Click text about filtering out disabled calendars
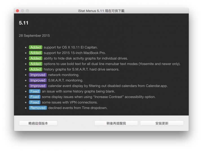The height and width of the screenshot is (151, 203). (x=108, y=86)
